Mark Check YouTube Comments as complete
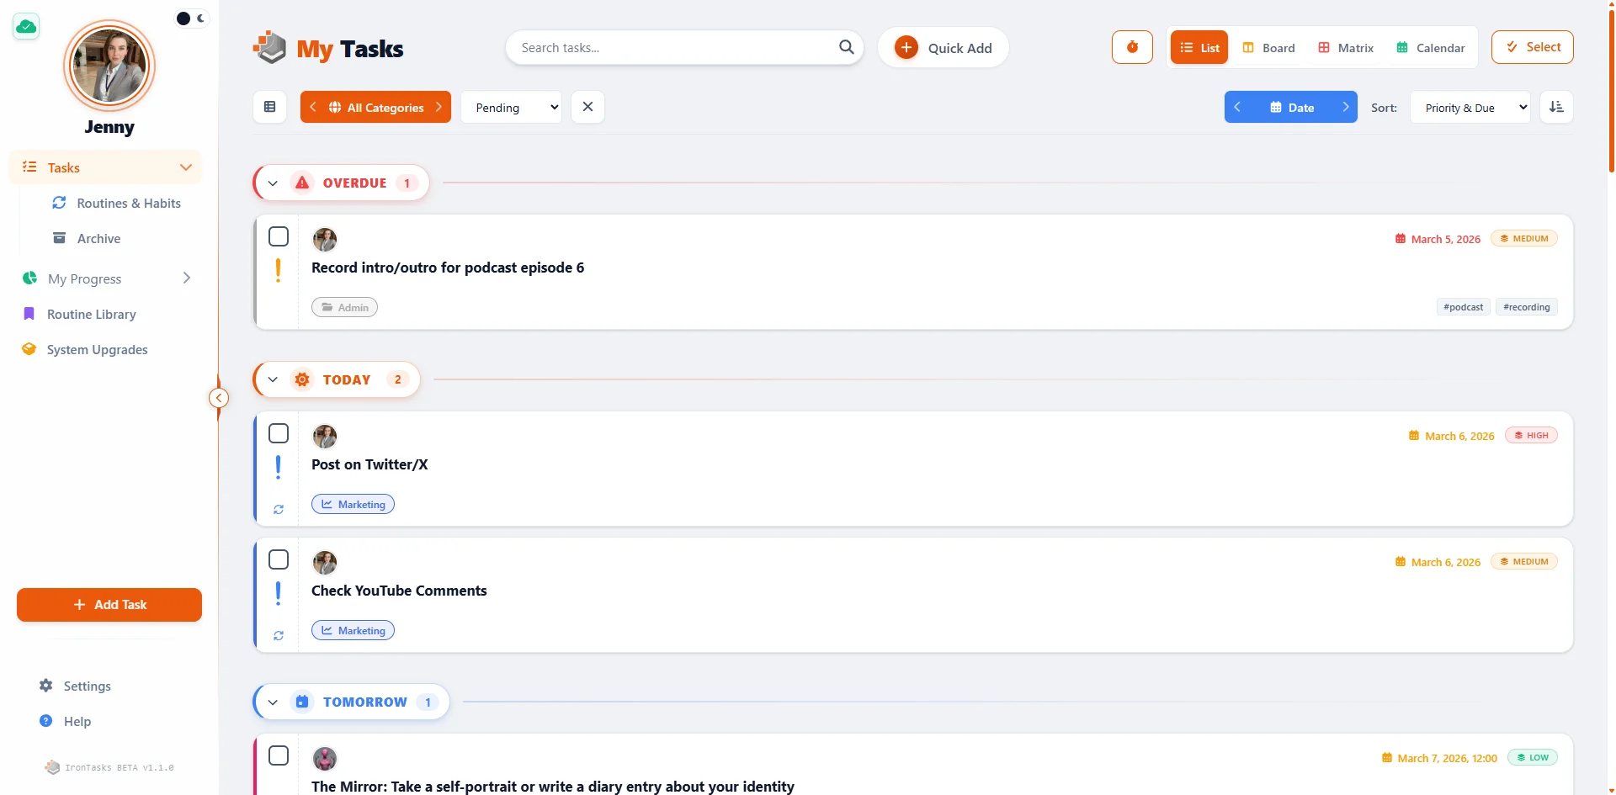Screen dimensions: 1616x795 point(279,559)
